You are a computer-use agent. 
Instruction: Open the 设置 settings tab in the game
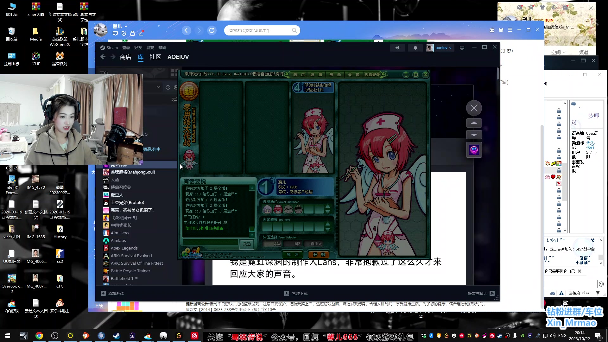[316, 75]
